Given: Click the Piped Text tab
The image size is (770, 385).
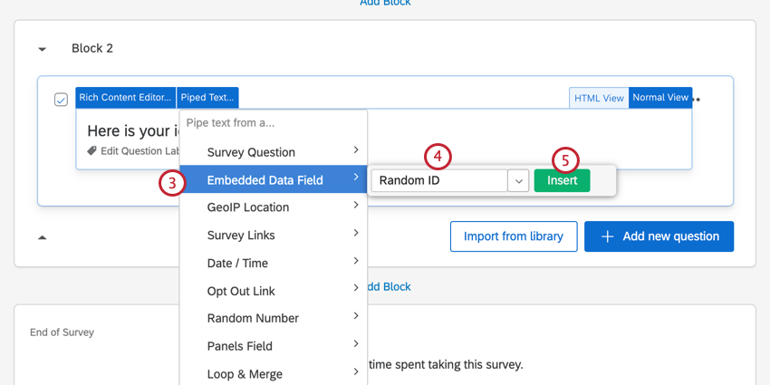Looking at the screenshot, I should 207,97.
